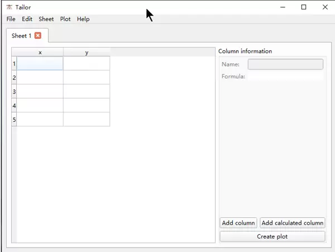Click the Formula input field

pyautogui.click(x=285, y=76)
